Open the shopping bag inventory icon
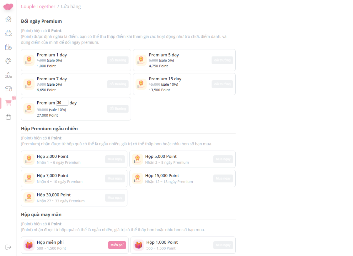The width and height of the screenshot is (353, 256). coord(8,117)
